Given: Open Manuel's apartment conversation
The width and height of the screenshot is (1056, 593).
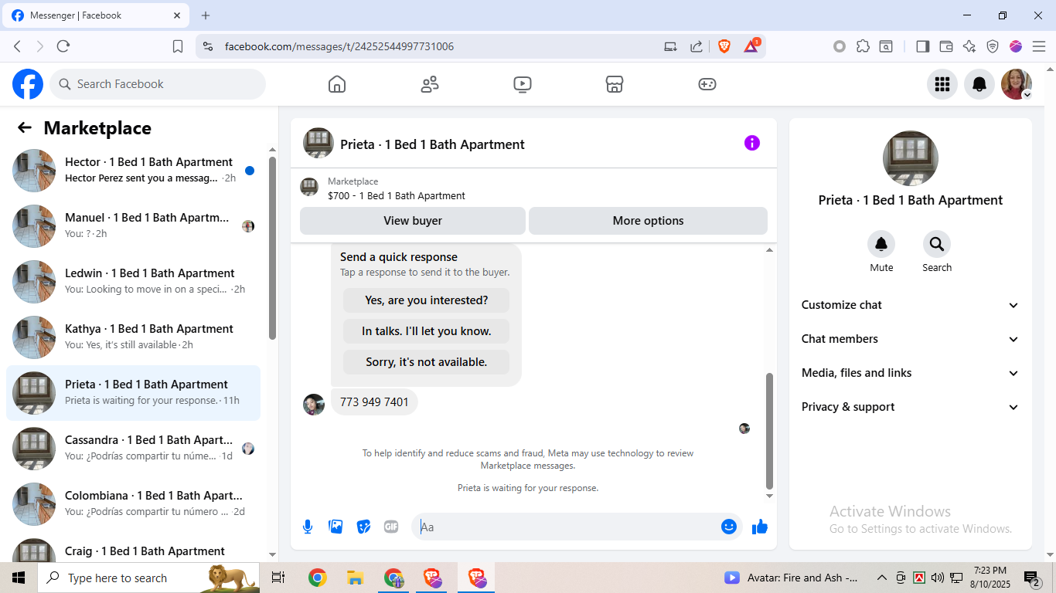Looking at the screenshot, I should point(133,226).
